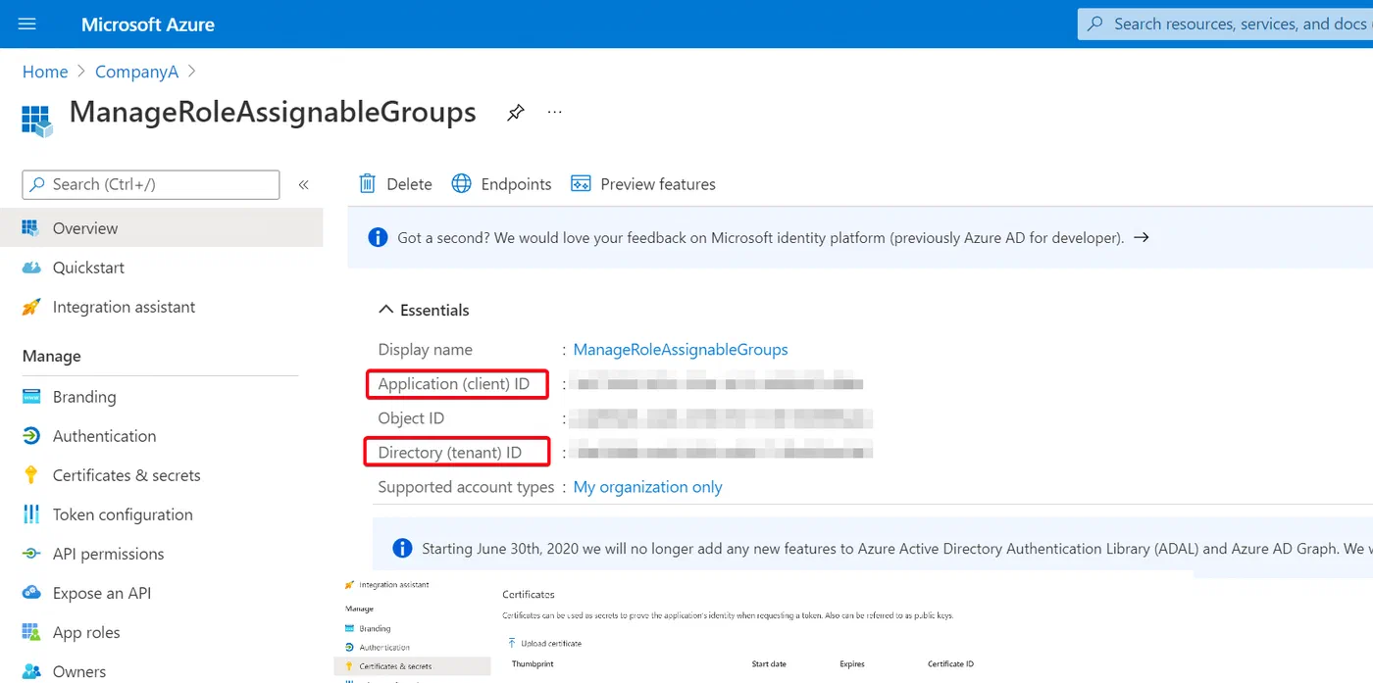Click the Certificate ID column header
Screen dimensions: 1373x683
(x=950, y=664)
